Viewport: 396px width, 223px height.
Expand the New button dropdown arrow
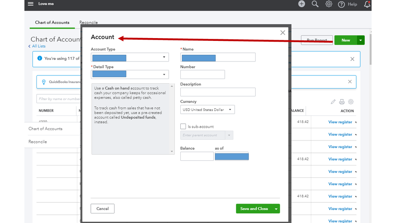(361, 40)
